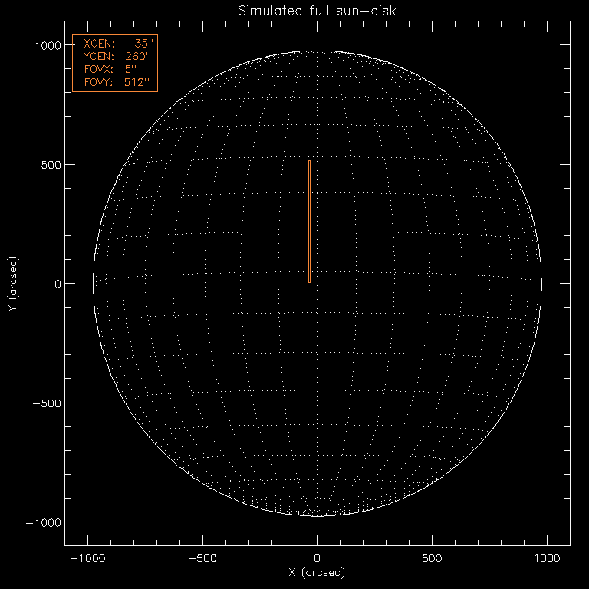Viewport: 589px width, 589px height.
Task: Click the -1000 tick label on Y axis
Action: (x=44, y=522)
